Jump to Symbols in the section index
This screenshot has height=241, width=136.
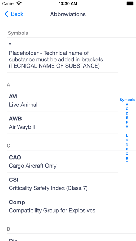[x=127, y=100]
